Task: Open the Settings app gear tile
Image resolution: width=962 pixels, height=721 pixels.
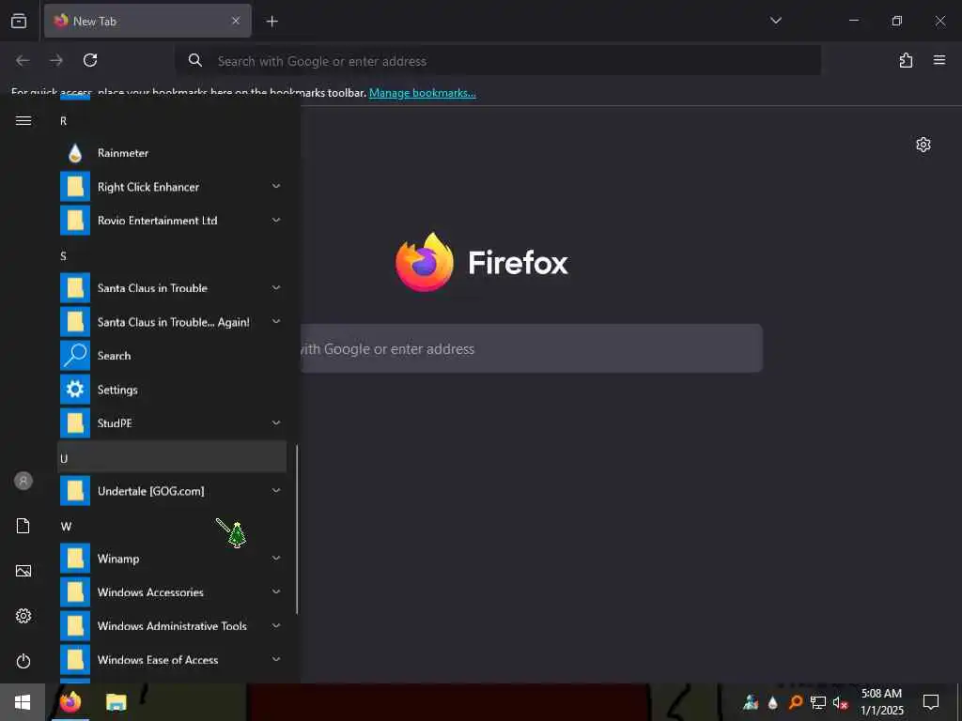Action: point(172,390)
